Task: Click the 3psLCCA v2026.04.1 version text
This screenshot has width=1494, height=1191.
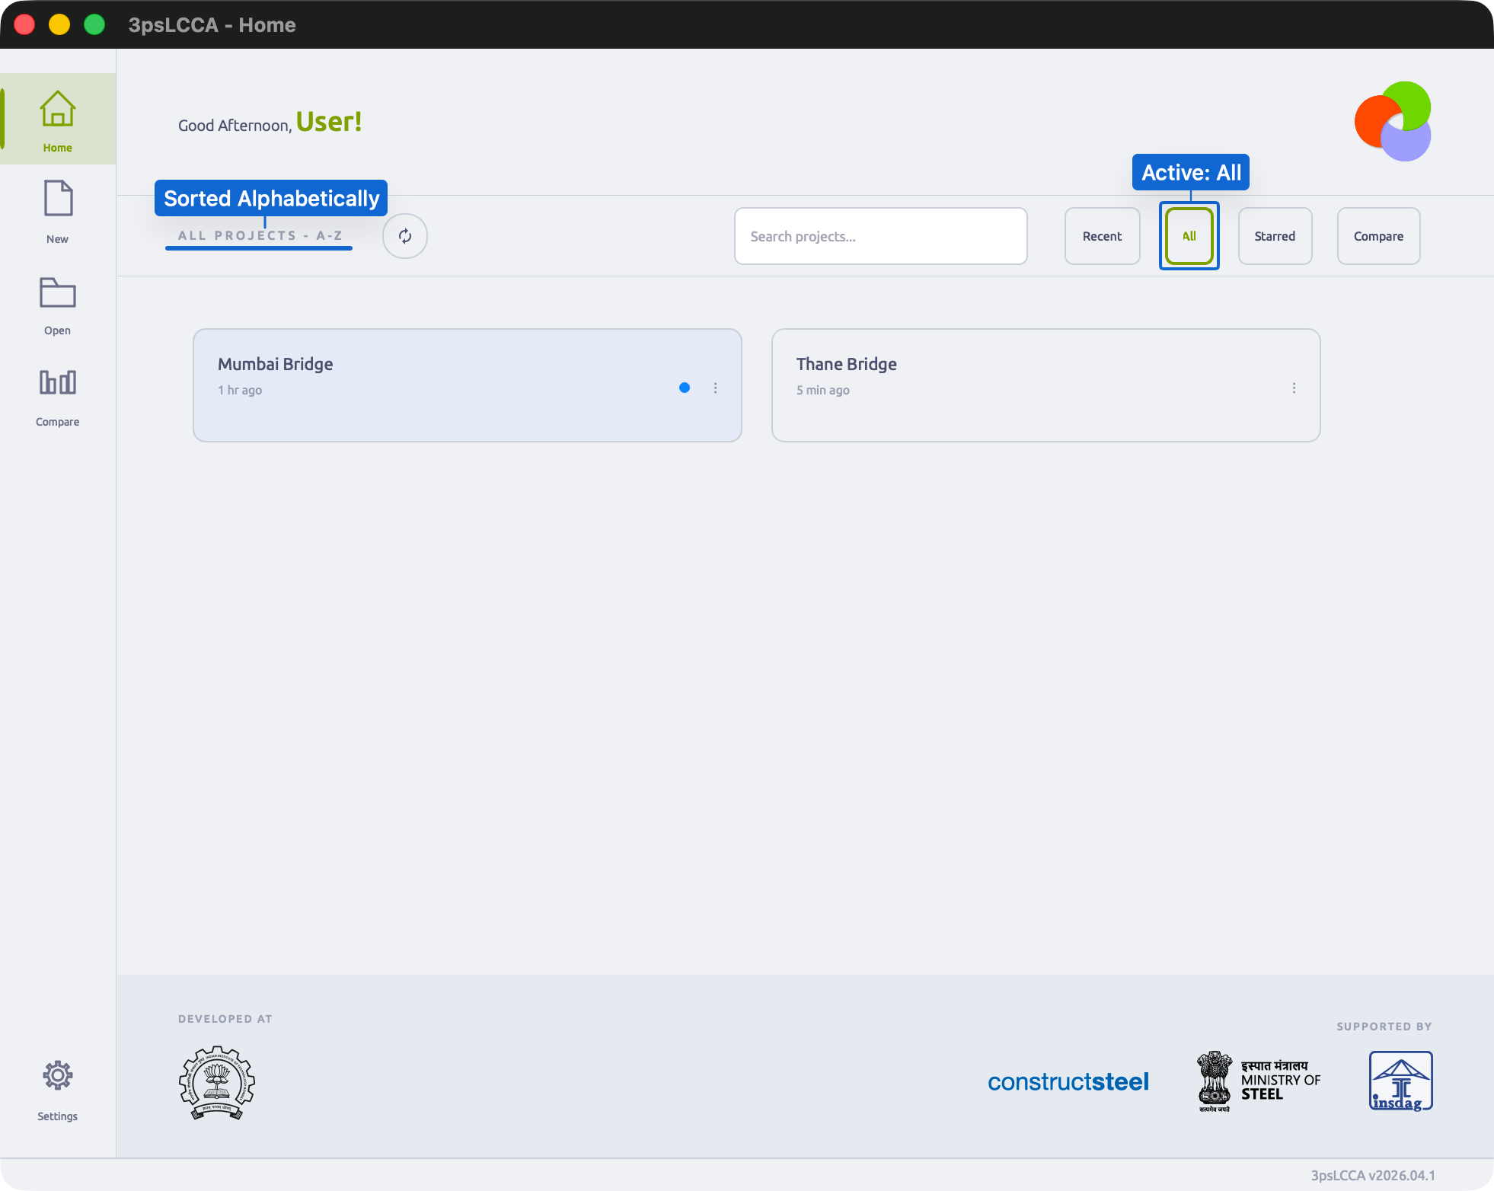Action: tap(1373, 1175)
